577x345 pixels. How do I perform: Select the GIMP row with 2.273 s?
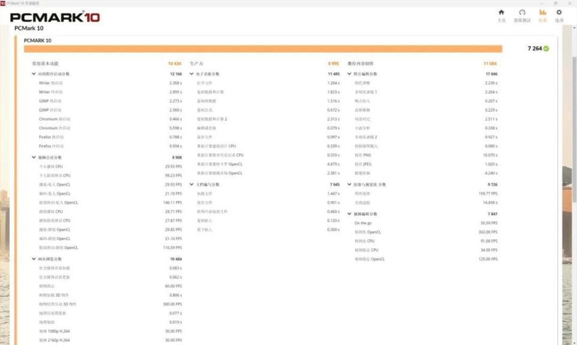click(110, 101)
